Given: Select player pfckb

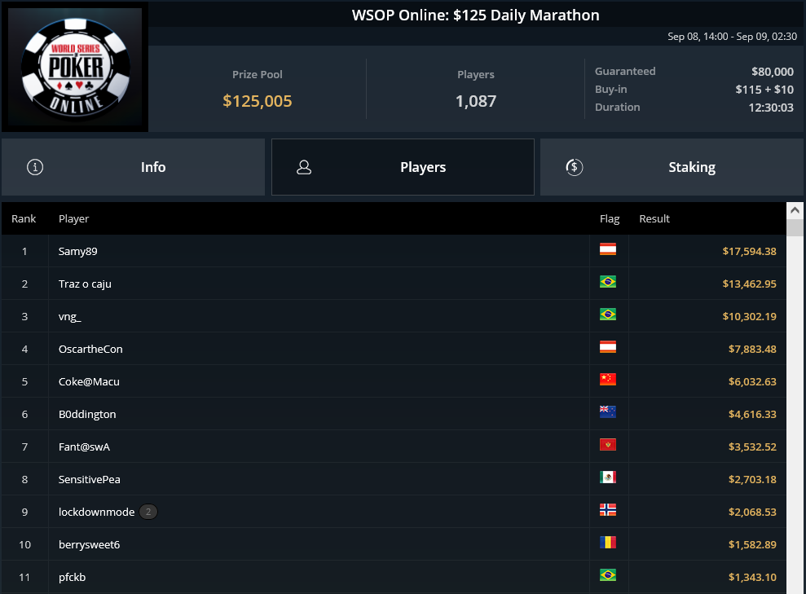Looking at the screenshot, I should (72, 577).
